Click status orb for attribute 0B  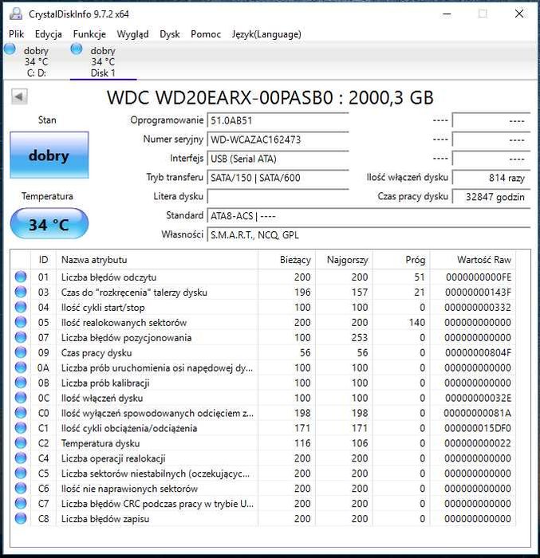tap(21, 383)
